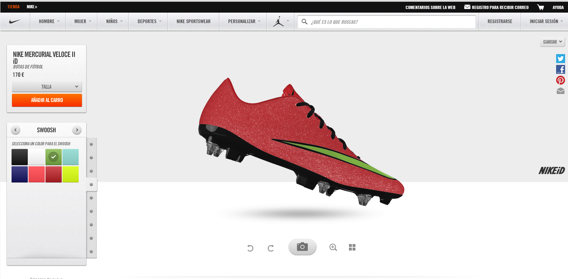Click the search magnifier icon
The height and width of the screenshot is (279, 568).
pos(305,22)
